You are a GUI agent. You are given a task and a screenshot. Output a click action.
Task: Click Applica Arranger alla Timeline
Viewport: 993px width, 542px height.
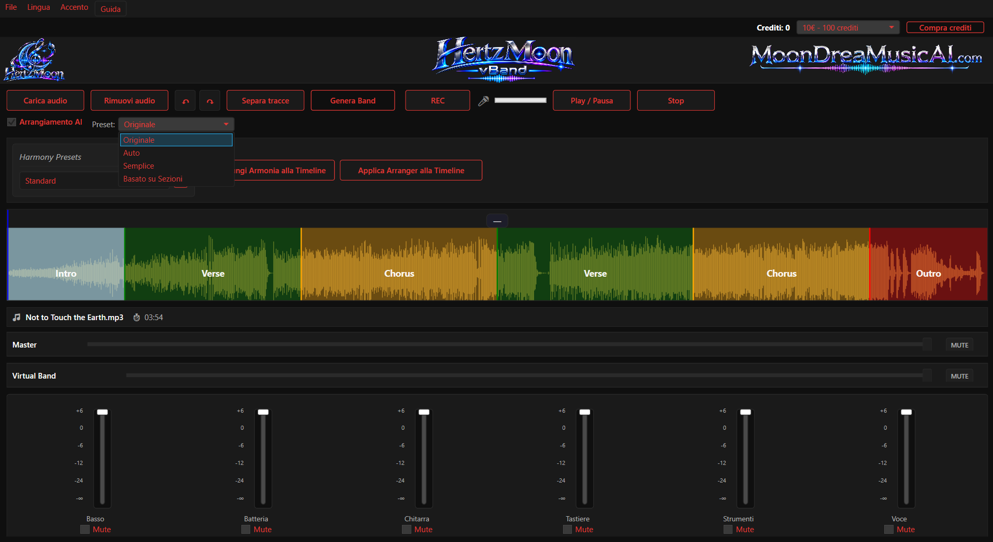(411, 170)
